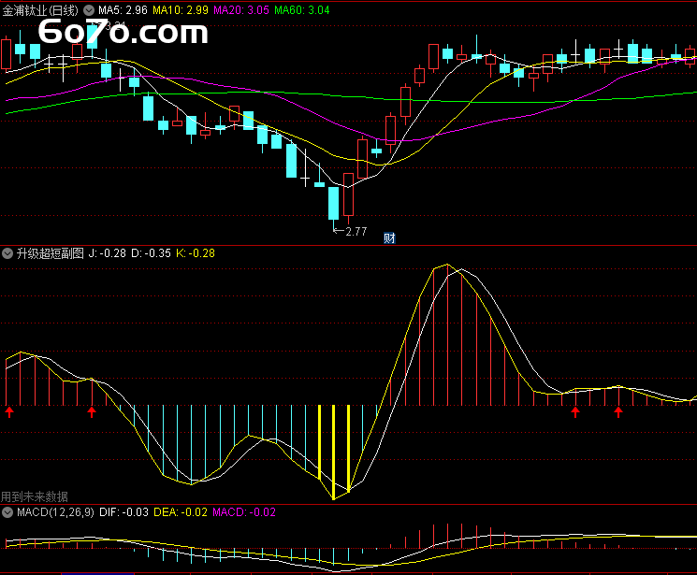Click DIF: -0.03 value
The width and height of the screenshot is (697, 575).
click(123, 512)
